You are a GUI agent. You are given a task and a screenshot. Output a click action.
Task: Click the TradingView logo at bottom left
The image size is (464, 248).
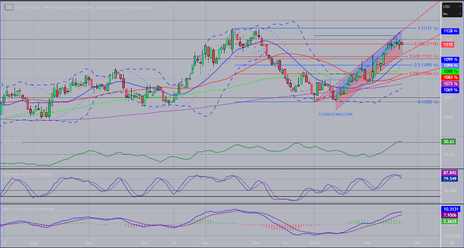click(6, 242)
